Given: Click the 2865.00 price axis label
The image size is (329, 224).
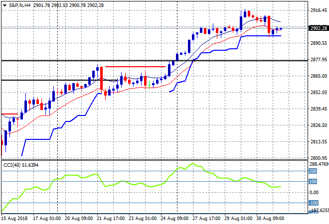Looking at the screenshot, I should [x=319, y=76].
